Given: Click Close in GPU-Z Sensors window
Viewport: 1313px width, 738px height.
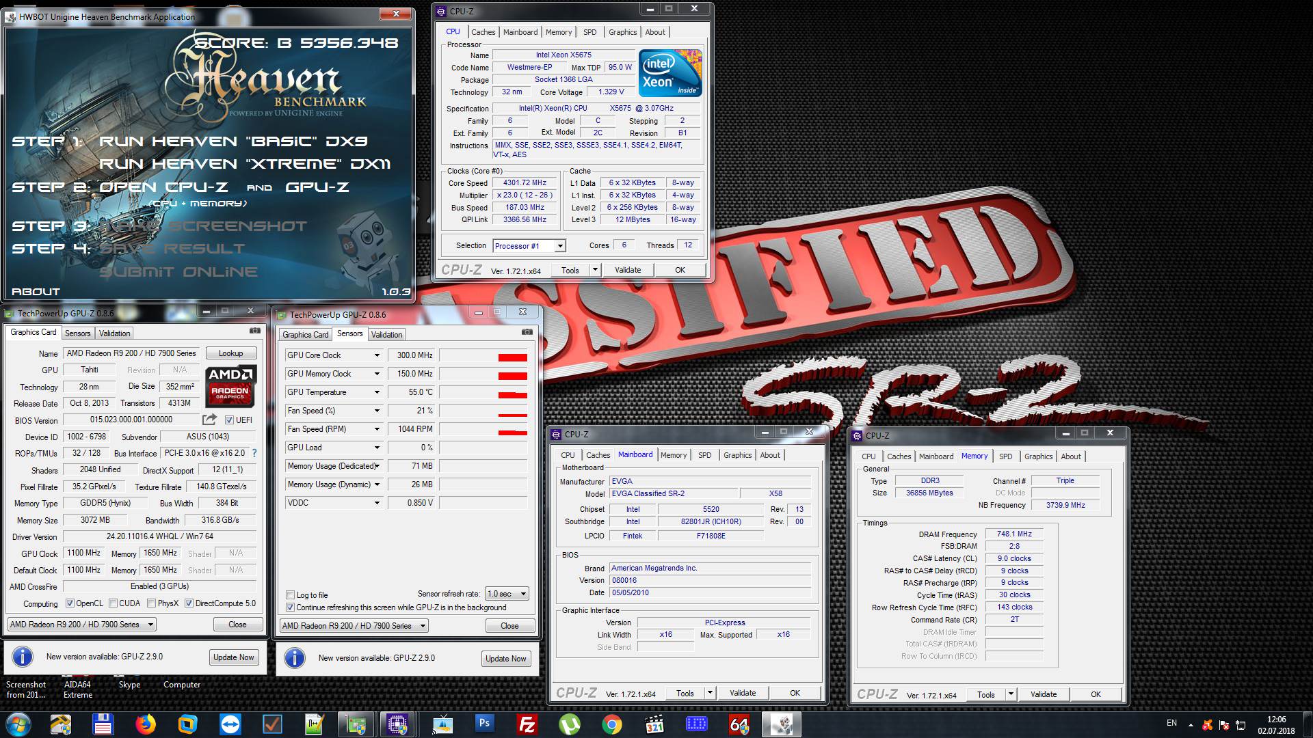Looking at the screenshot, I should 509,626.
